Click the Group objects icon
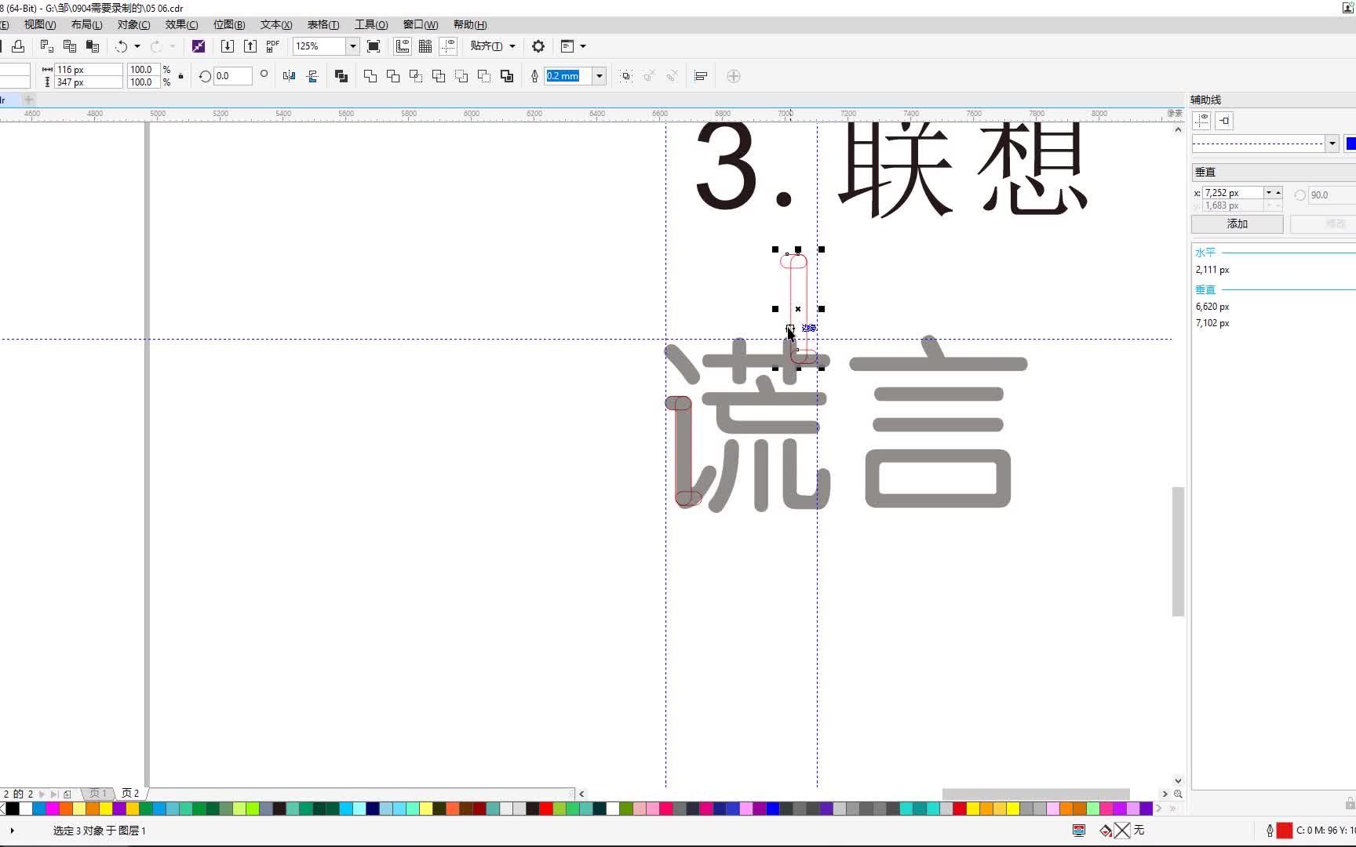 626,76
